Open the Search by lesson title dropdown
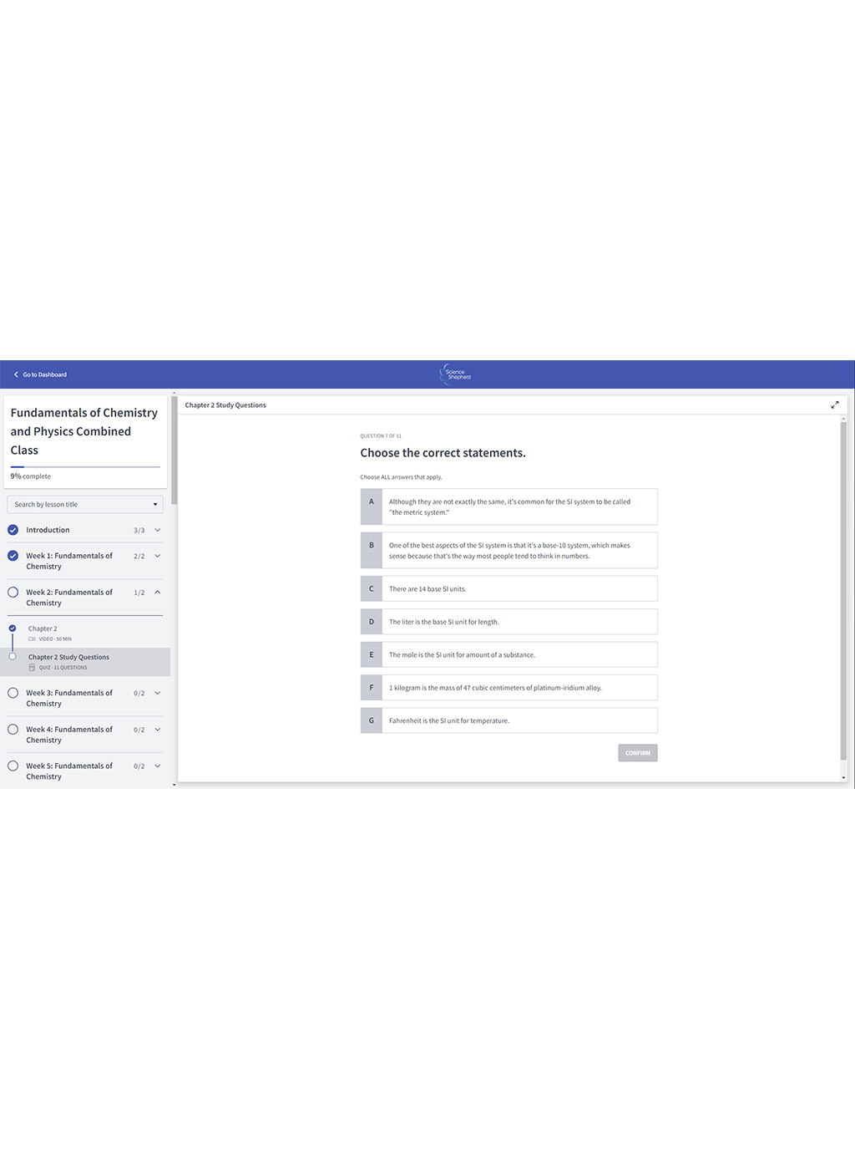The image size is (855, 1150). point(85,505)
